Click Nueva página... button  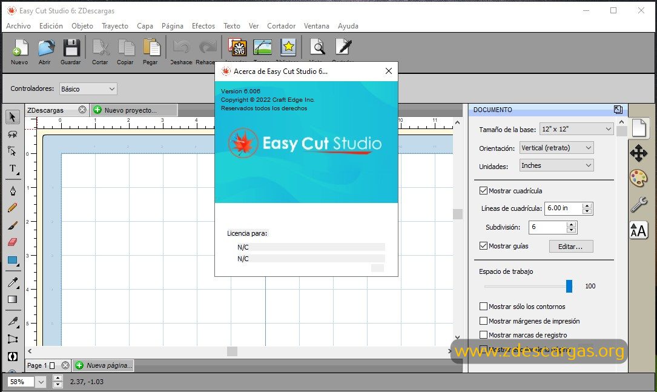tap(104, 365)
